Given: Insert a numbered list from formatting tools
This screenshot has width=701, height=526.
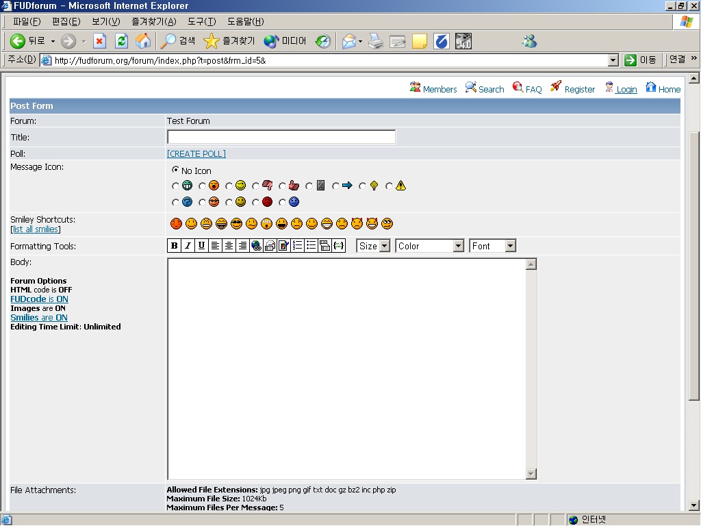Looking at the screenshot, I should (x=297, y=246).
